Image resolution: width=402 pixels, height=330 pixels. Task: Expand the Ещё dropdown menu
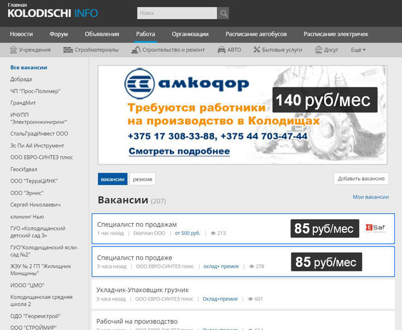click(358, 50)
